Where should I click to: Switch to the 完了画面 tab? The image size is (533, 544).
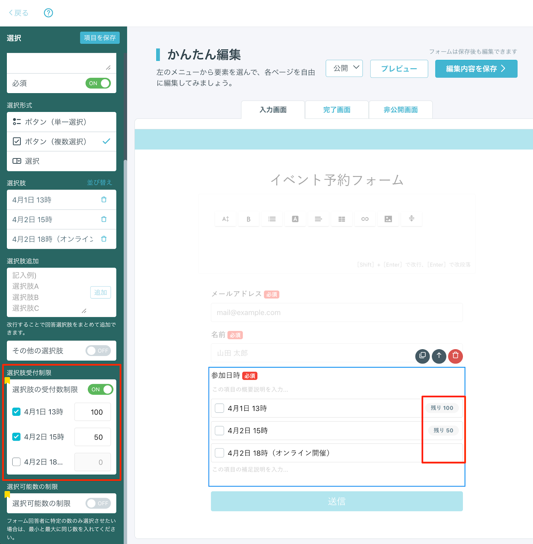pyautogui.click(x=337, y=110)
